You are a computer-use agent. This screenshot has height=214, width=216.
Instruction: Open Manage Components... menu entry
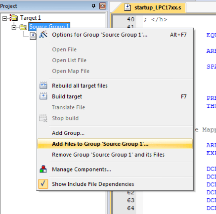[82, 170]
